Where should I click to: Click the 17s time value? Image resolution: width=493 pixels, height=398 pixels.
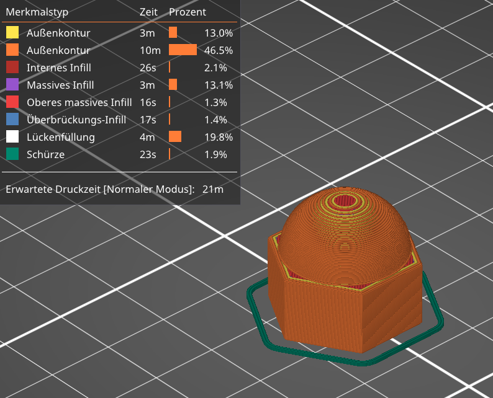point(148,120)
